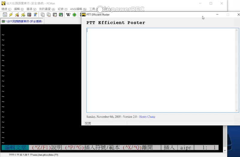Viewport: 240px width, 157px height.
Task: Click the green screen search icon
Action: tap(61, 15)
